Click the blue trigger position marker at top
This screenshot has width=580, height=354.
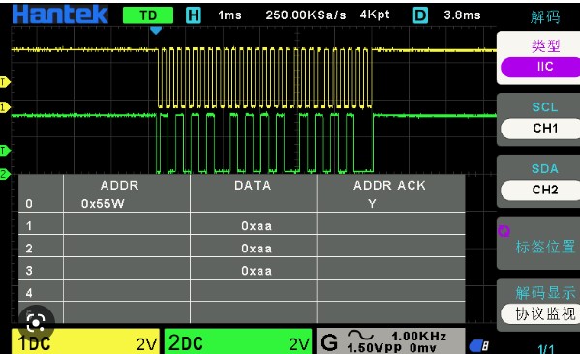point(156,31)
